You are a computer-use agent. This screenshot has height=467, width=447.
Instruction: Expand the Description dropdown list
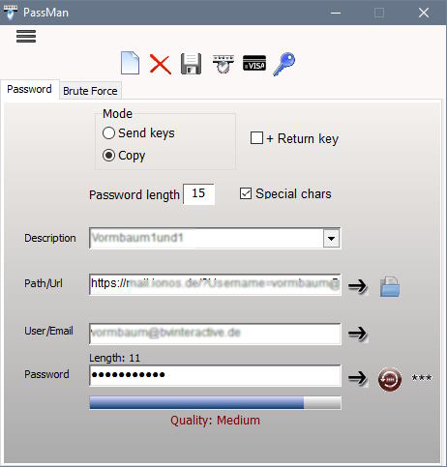point(331,238)
